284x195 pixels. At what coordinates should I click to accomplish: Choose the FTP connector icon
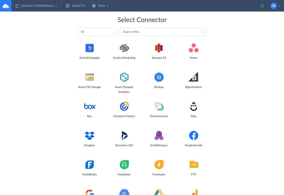coord(194,165)
